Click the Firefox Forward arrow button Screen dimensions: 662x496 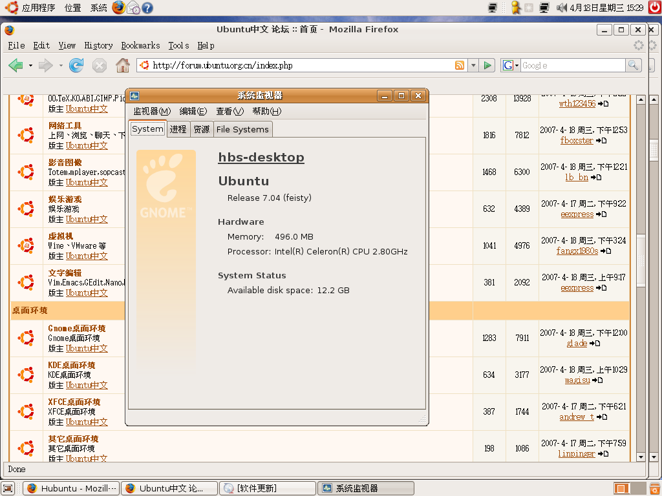(x=46, y=65)
